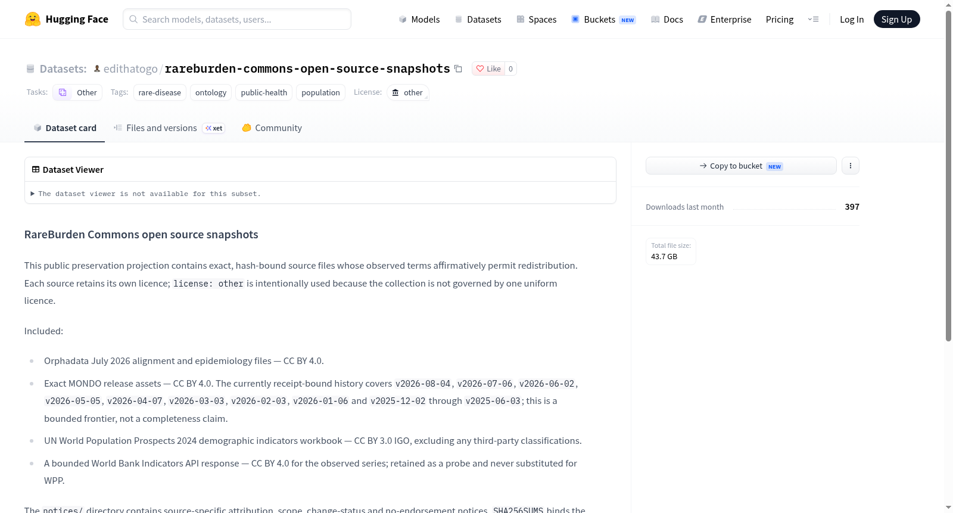Click the heart Like icon

coord(480,69)
